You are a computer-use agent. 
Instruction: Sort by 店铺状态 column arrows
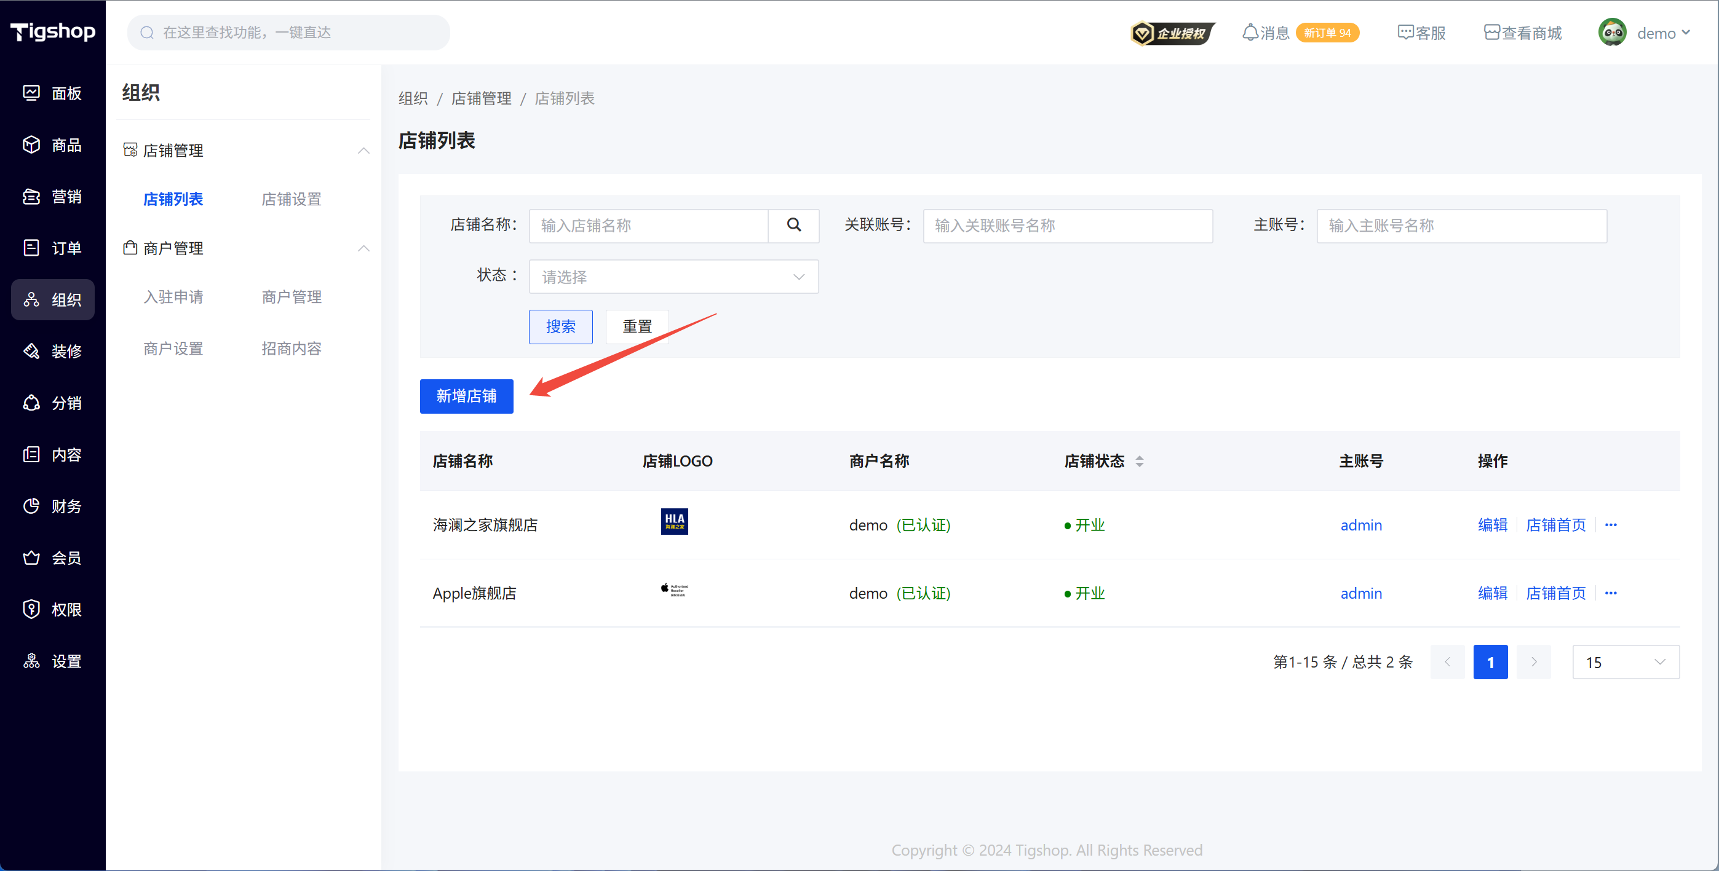click(1139, 461)
